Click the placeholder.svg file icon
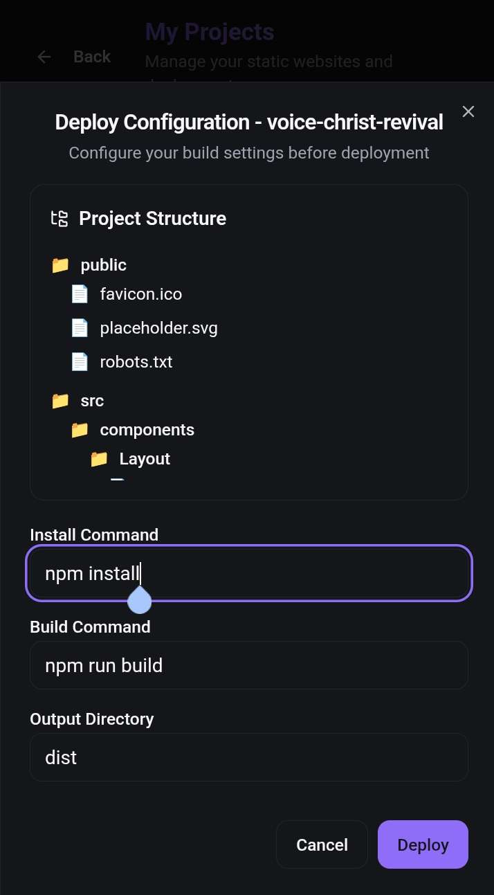The image size is (494, 895). [80, 327]
